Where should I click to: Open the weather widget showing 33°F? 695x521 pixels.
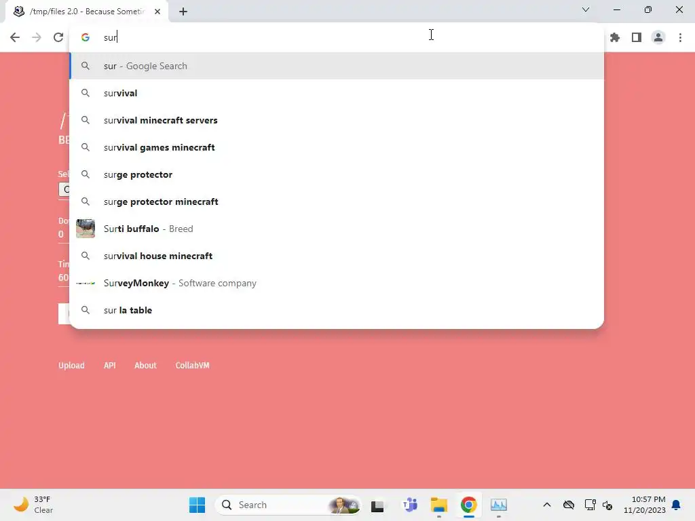pyautogui.click(x=33, y=505)
